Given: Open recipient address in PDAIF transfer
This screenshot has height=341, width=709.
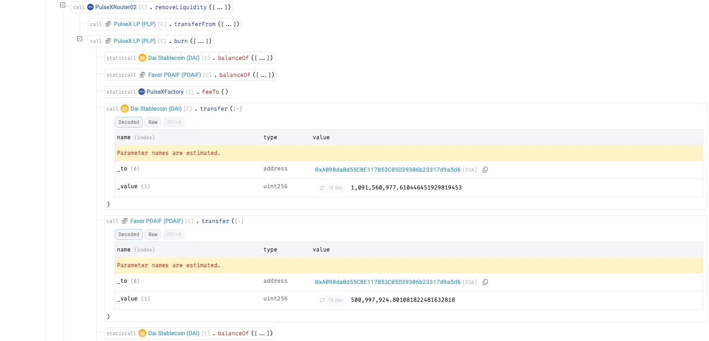Looking at the screenshot, I should (x=388, y=282).
